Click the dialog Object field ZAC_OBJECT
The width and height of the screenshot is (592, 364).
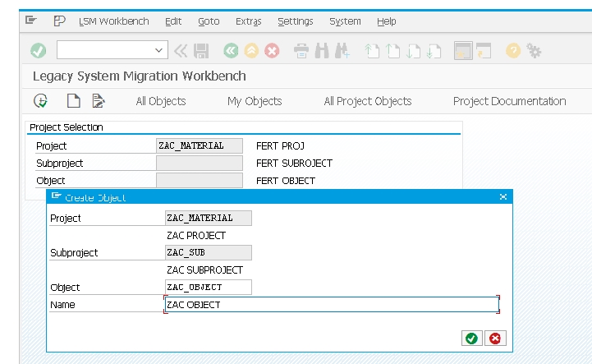(x=209, y=288)
